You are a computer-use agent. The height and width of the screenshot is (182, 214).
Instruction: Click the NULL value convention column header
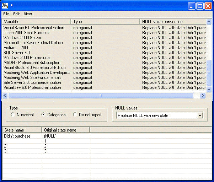click(172, 22)
